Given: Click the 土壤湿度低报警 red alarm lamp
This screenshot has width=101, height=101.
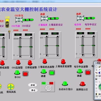Looking at the screenshot, I should 63,62.
